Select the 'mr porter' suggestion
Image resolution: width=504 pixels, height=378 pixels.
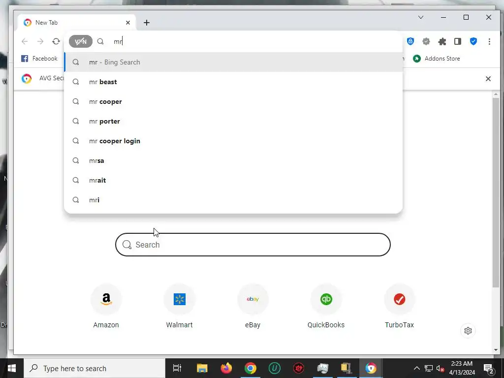(233, 121)
